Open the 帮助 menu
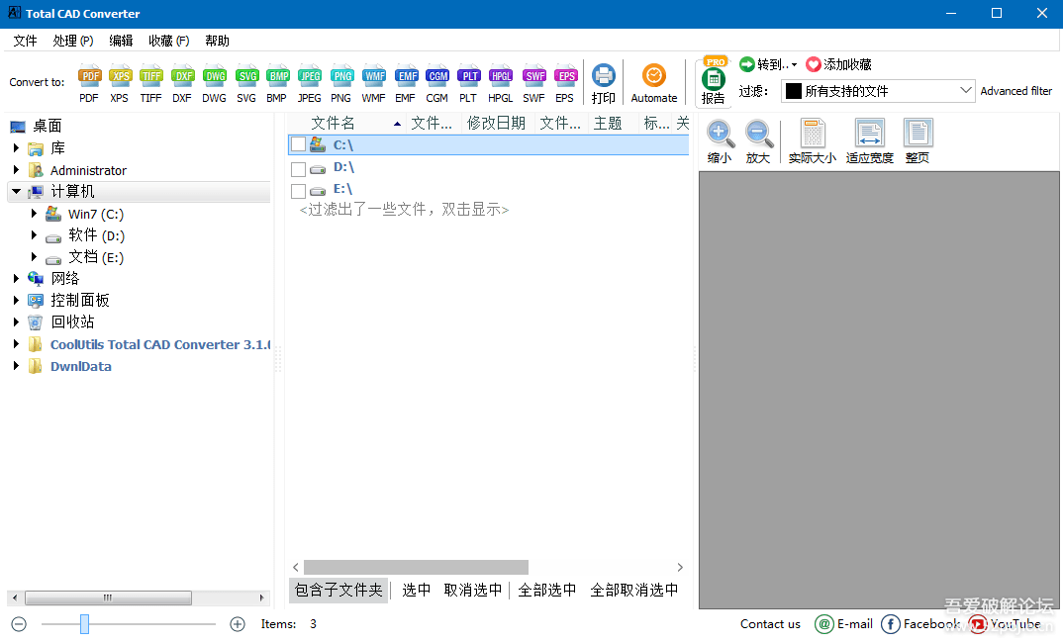The width and height of the screenshot is (1063, 643). pyautogui.click(x=217, y=41)
